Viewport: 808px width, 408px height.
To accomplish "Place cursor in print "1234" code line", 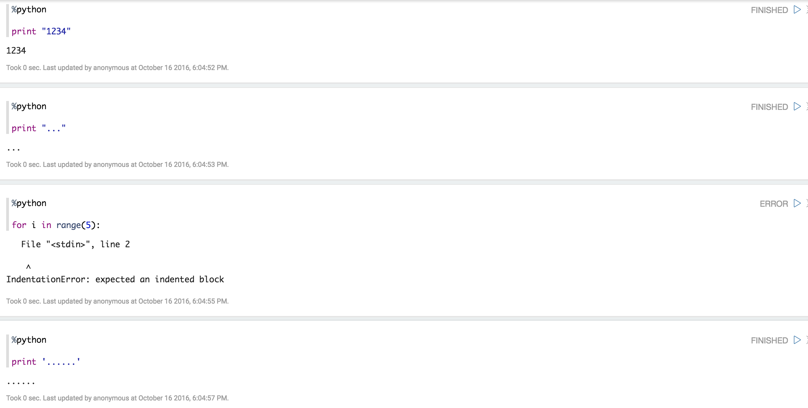I will click(41, 31).
